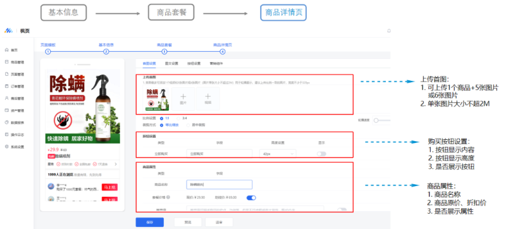Open 系统设置 gear in the sidebar
The height and width of the screenshot is (229, 506).
click(x=7, y=147)
